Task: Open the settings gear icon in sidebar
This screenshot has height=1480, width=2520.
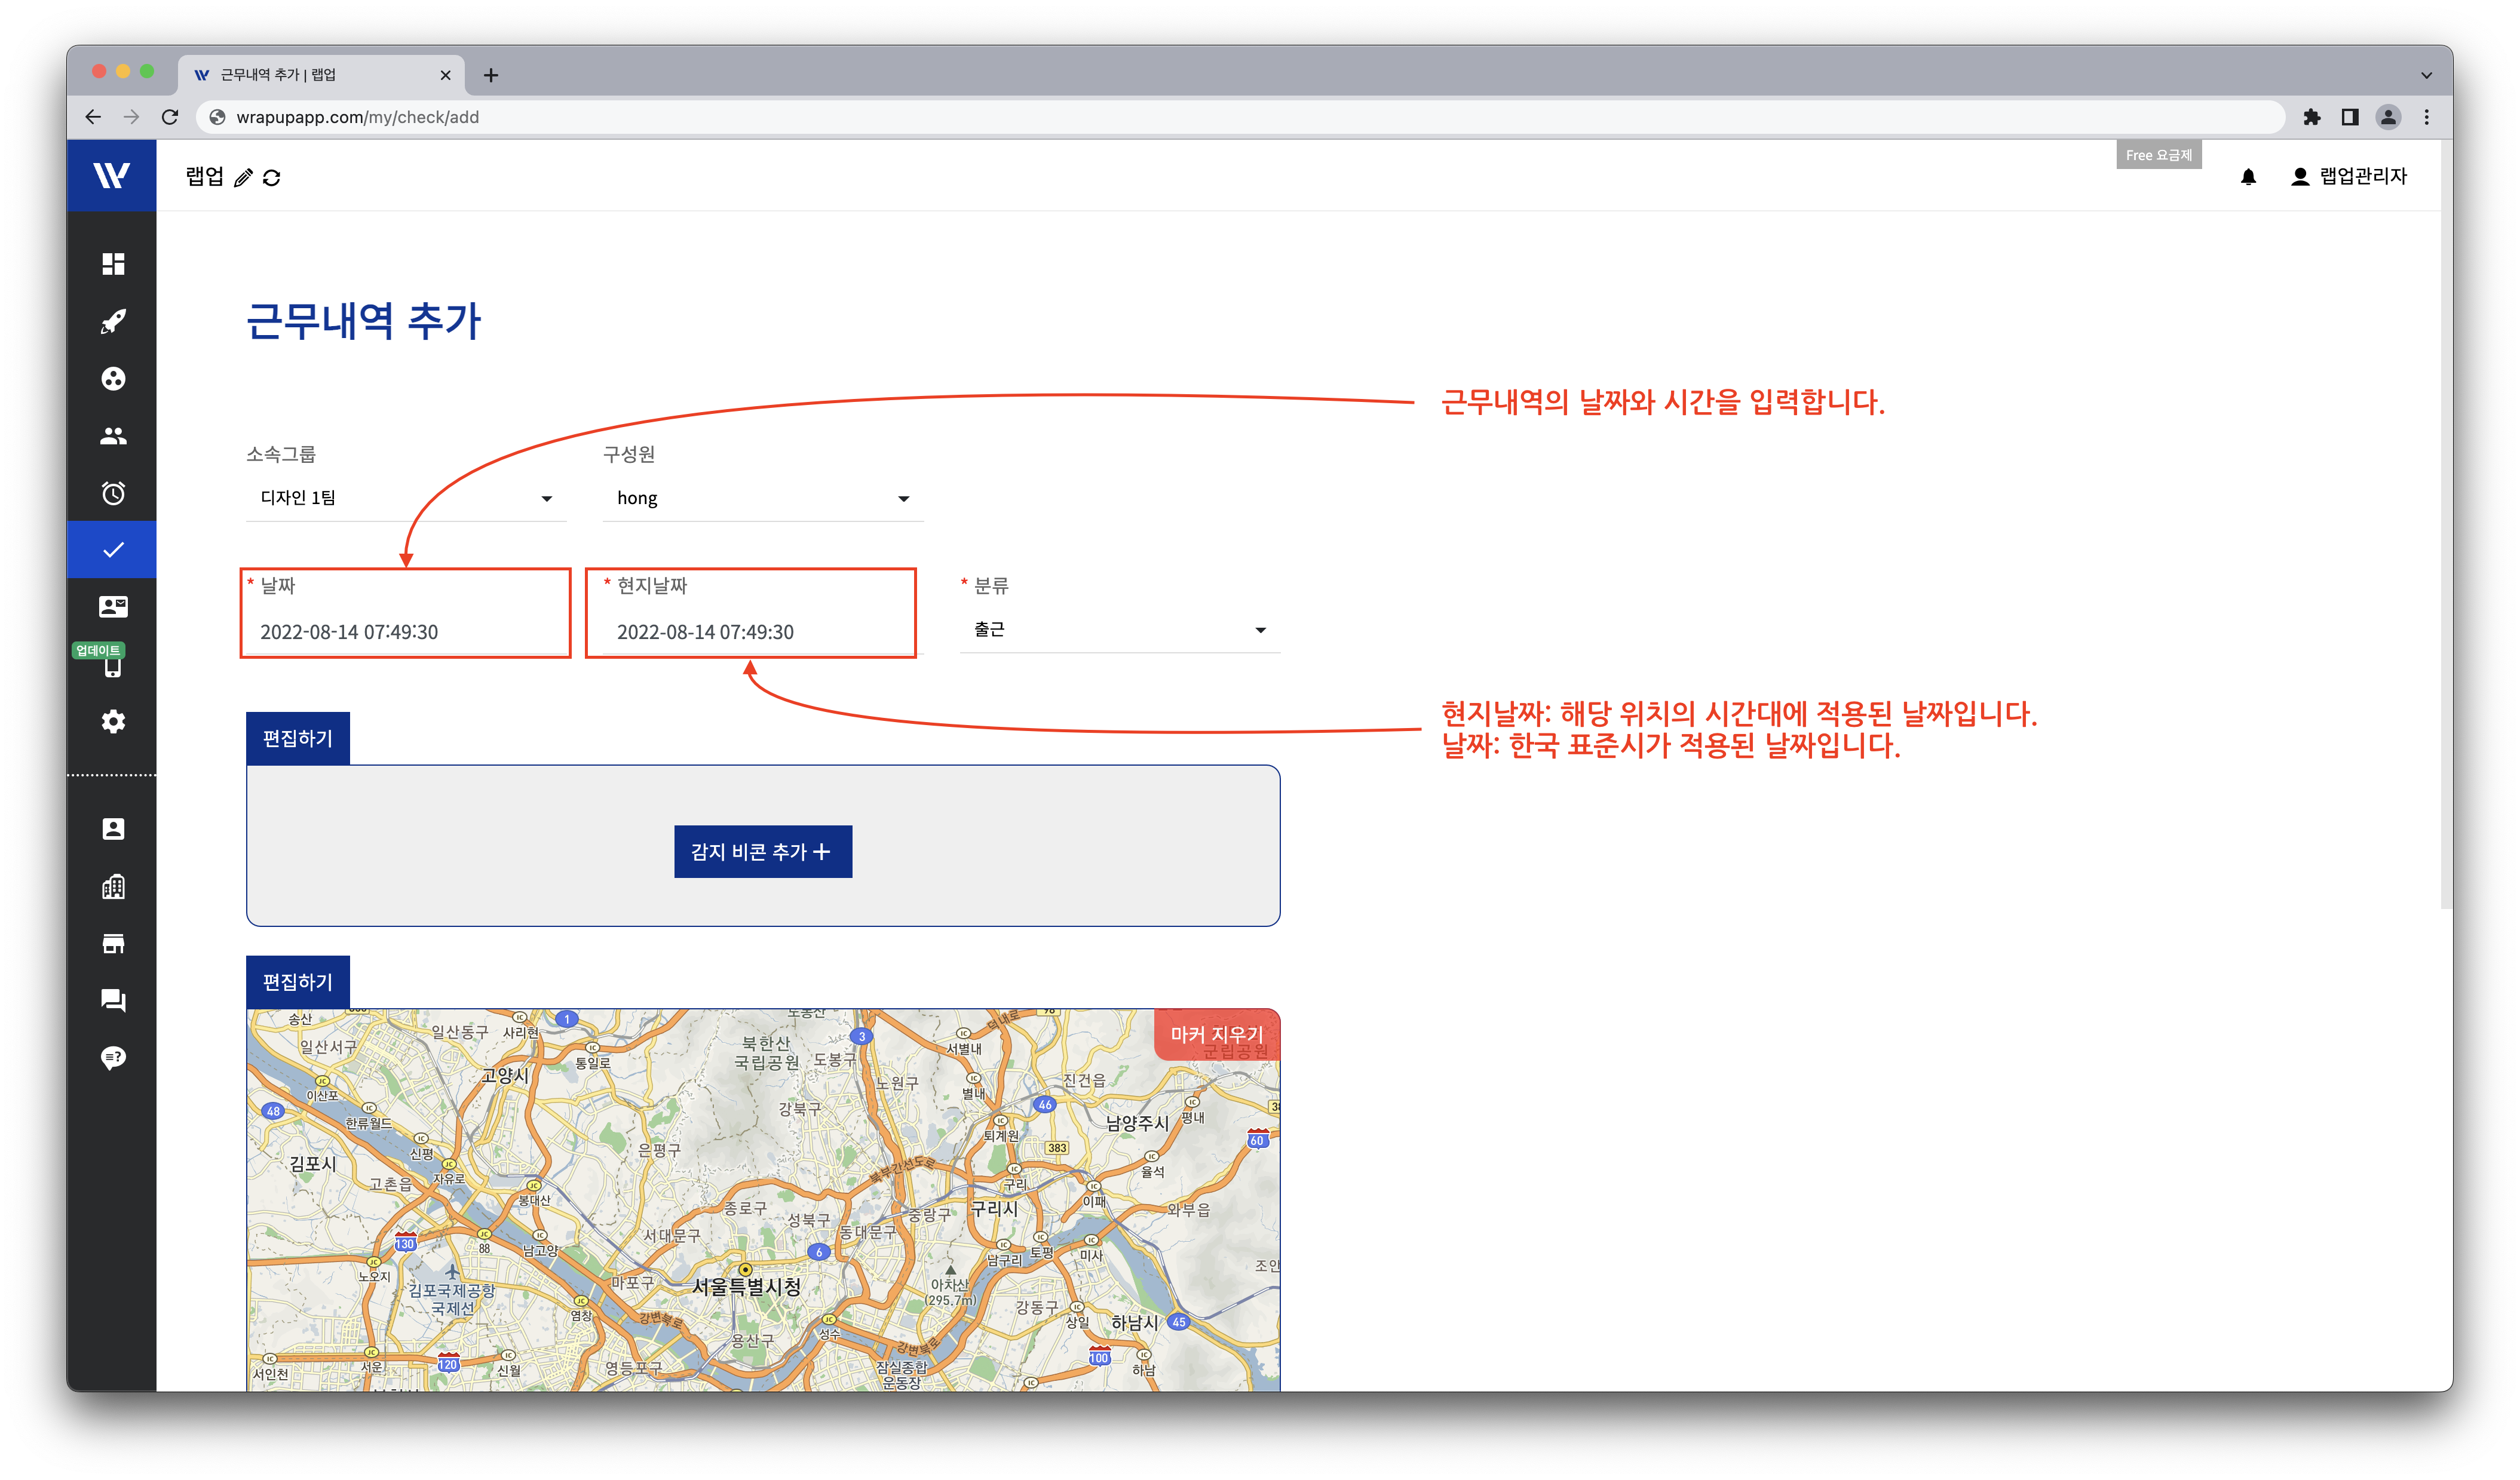Action: click(113, 722)
